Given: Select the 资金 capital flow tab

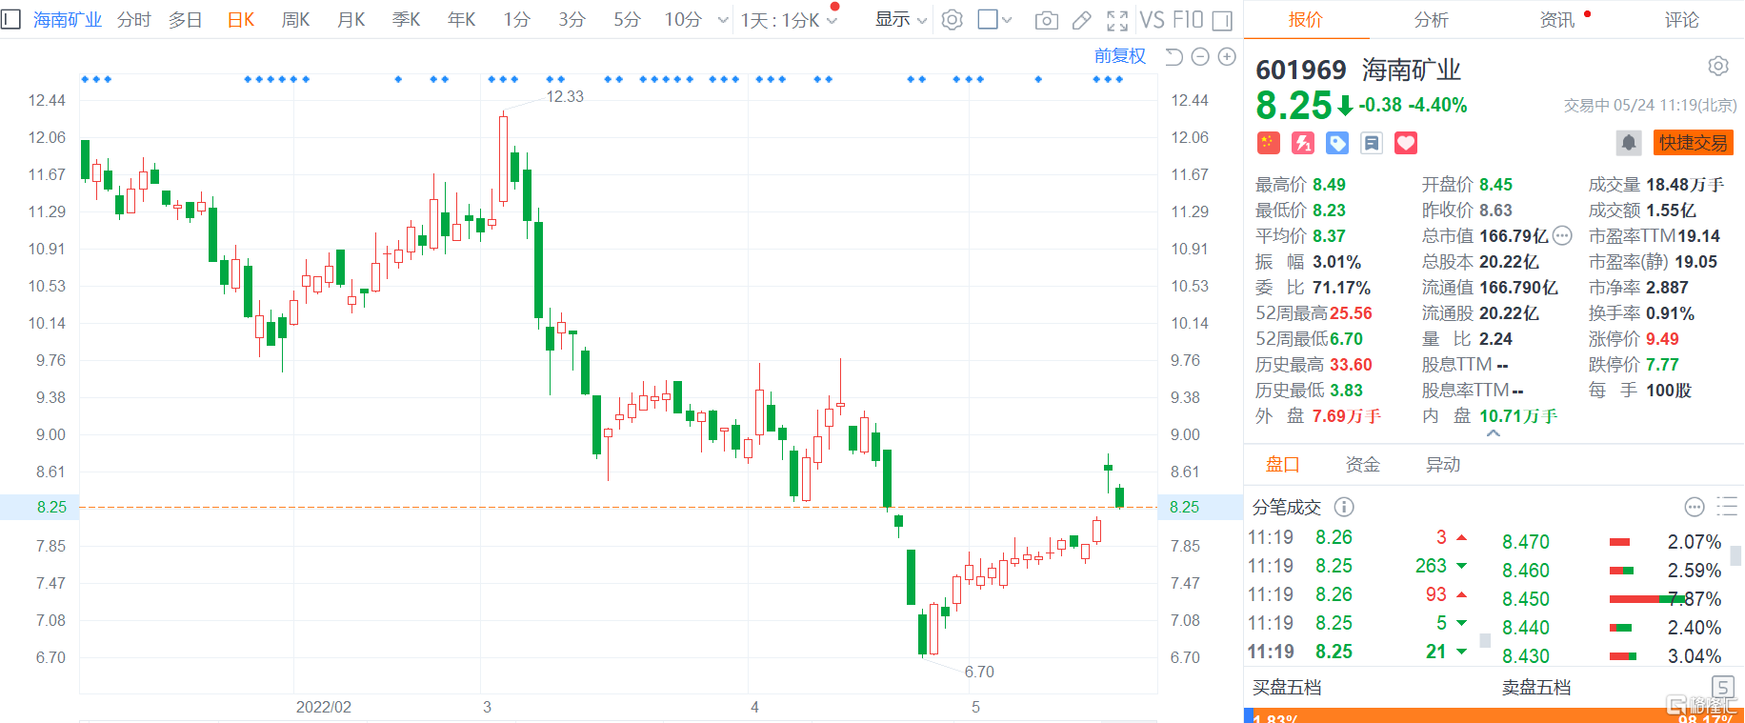Looking at the screenshot, I should [1363, 465].
